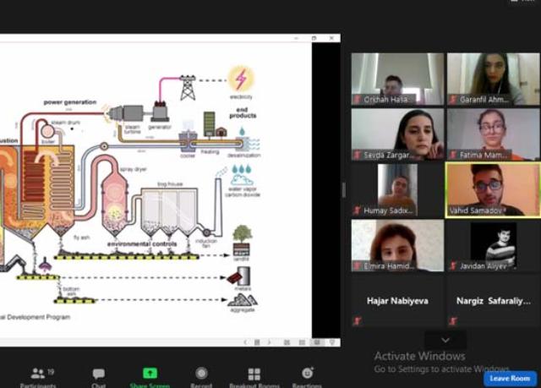Image resolution: width=541 pixels, height=388 pixels.
Task: Click muted mic icon on Javidan Aliyev tile
Action: (x=453, y=266)
